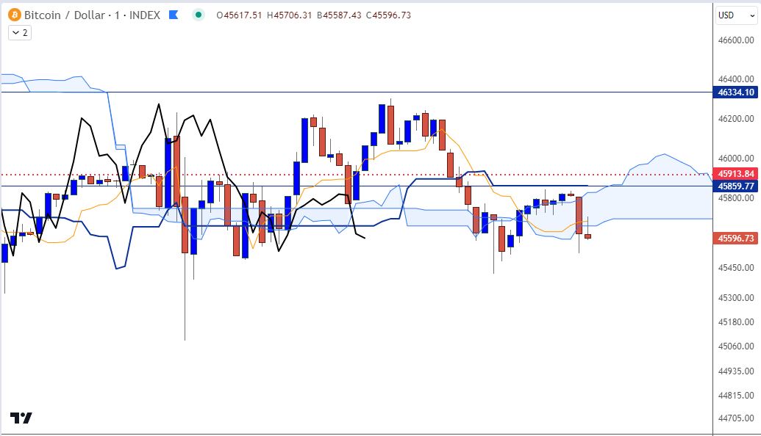The image size is (761, 436).
Task: Click the 44935.00 price axis label
Action: (736, 371)
